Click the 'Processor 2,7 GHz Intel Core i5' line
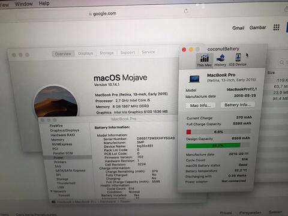This screenshot has height=216, width=288. tap(122, 101)
